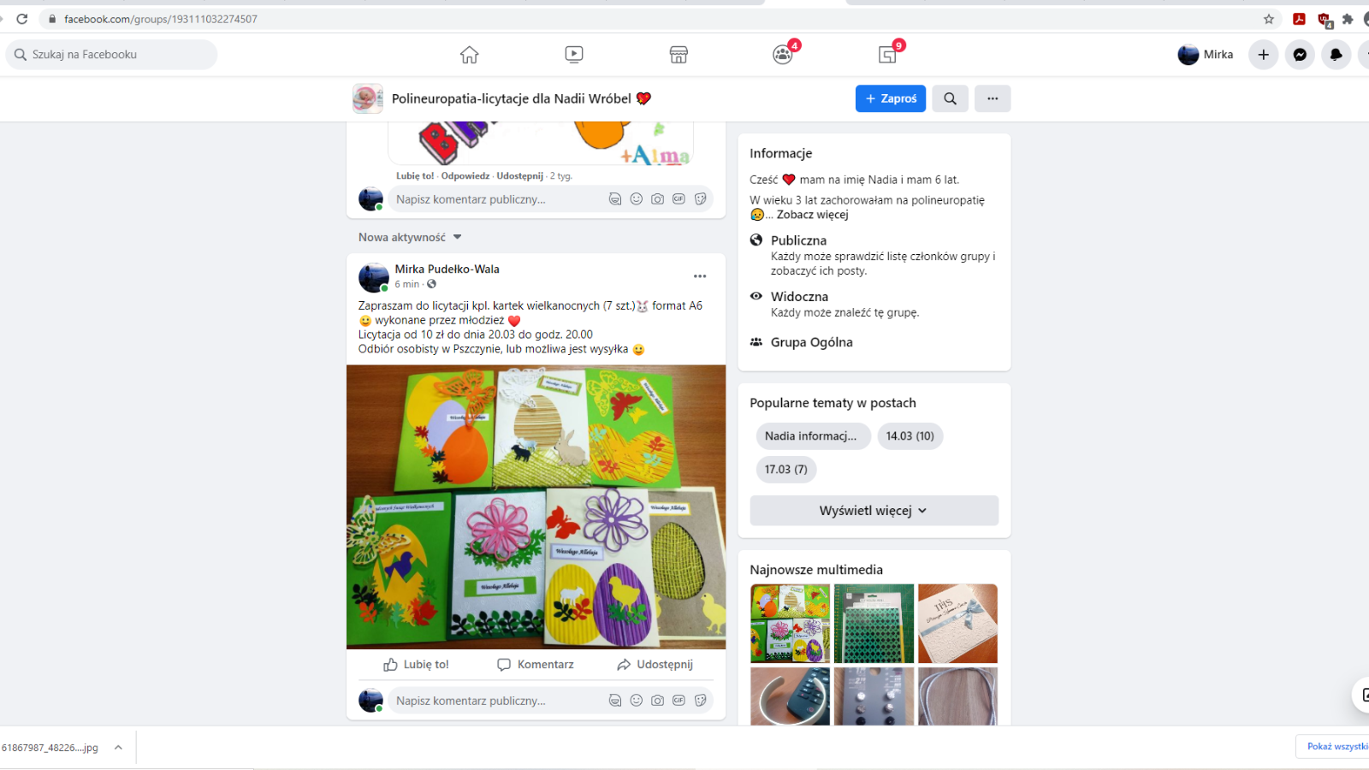Open Easter cards thumbnail in Najnowsze multimedia
Image resolution: width=1369 pixels, height=770 pixels.
point(790,624)
